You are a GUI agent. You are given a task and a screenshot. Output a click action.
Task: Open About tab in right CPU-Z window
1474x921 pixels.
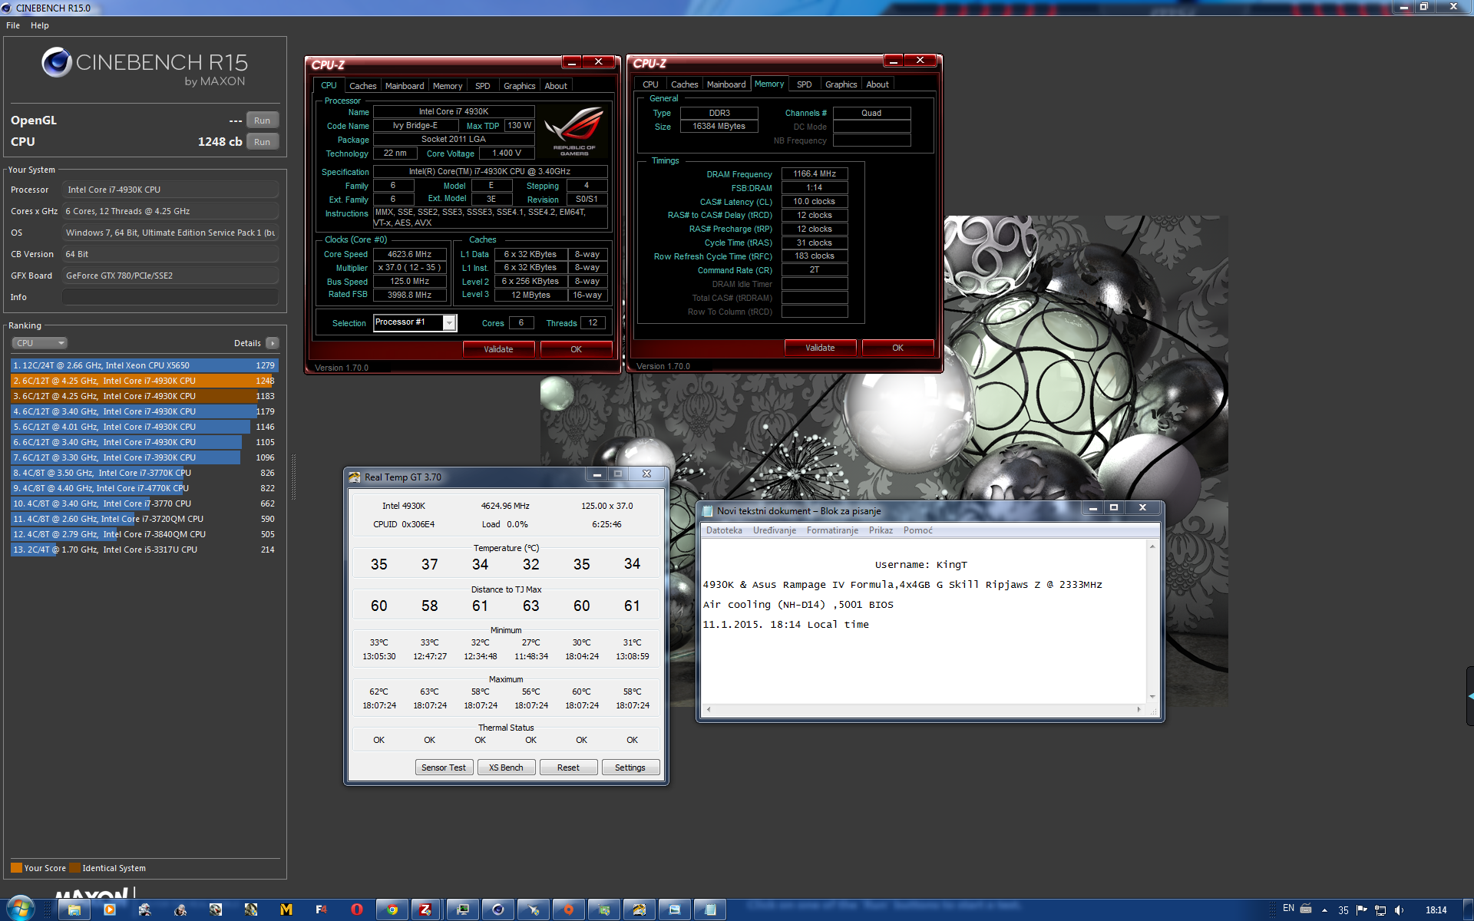tap(877, 84)
